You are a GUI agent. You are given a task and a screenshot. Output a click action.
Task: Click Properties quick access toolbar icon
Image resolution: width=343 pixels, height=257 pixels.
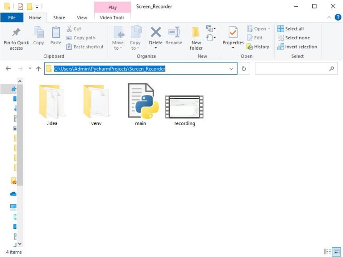click(21, 7)
